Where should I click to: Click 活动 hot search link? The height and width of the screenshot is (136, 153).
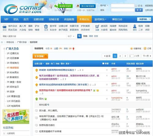pos(91,36)
